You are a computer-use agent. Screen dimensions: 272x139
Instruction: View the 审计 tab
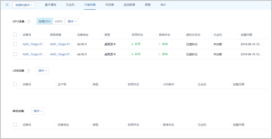[x=163, y=5]
